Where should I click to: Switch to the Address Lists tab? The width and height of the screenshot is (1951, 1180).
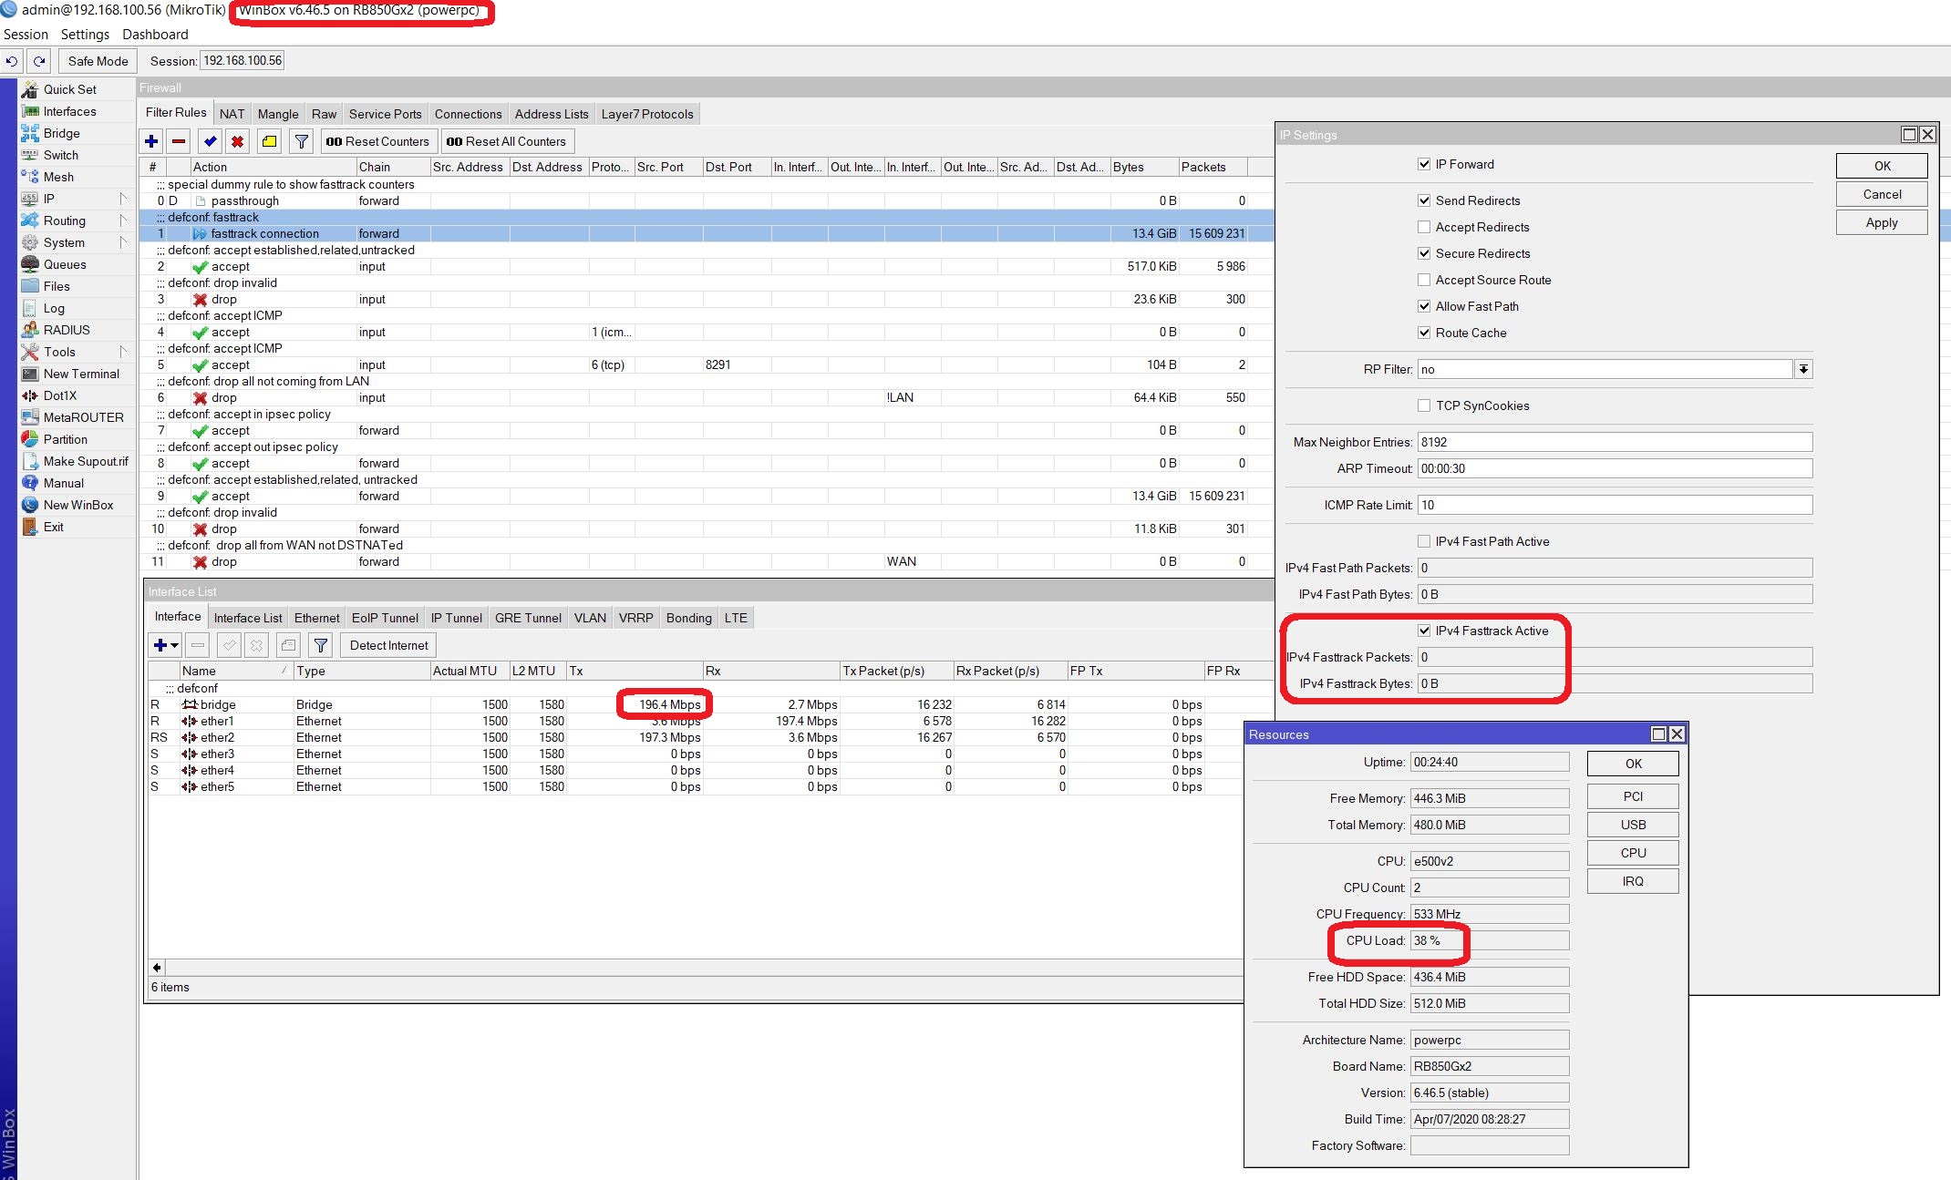tap(552, 114)
